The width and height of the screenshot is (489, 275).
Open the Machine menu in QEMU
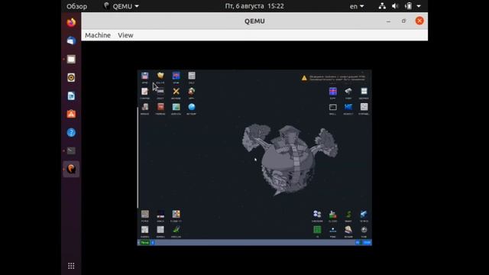[x=98, y=35]
